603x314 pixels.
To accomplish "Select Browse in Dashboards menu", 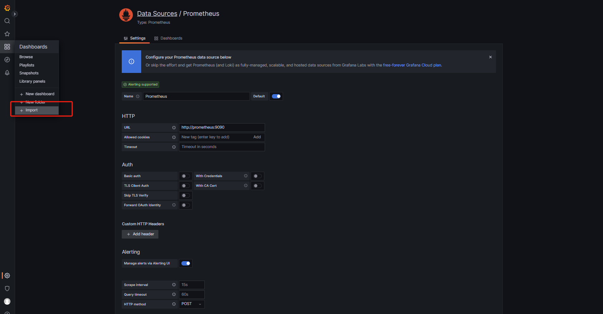I will [26, 57].
